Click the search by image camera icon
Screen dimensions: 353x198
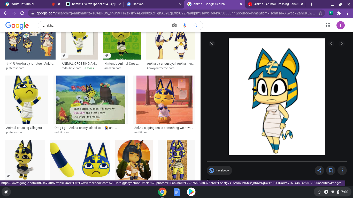(174, 26)
